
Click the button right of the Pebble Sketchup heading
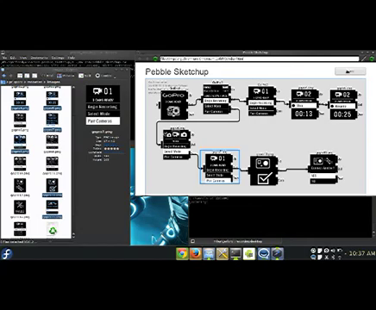point(350,71)
